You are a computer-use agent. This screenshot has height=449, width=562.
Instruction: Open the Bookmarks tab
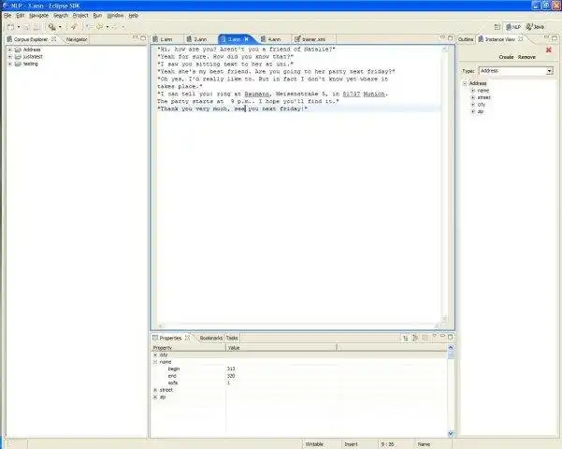[210, 338]
